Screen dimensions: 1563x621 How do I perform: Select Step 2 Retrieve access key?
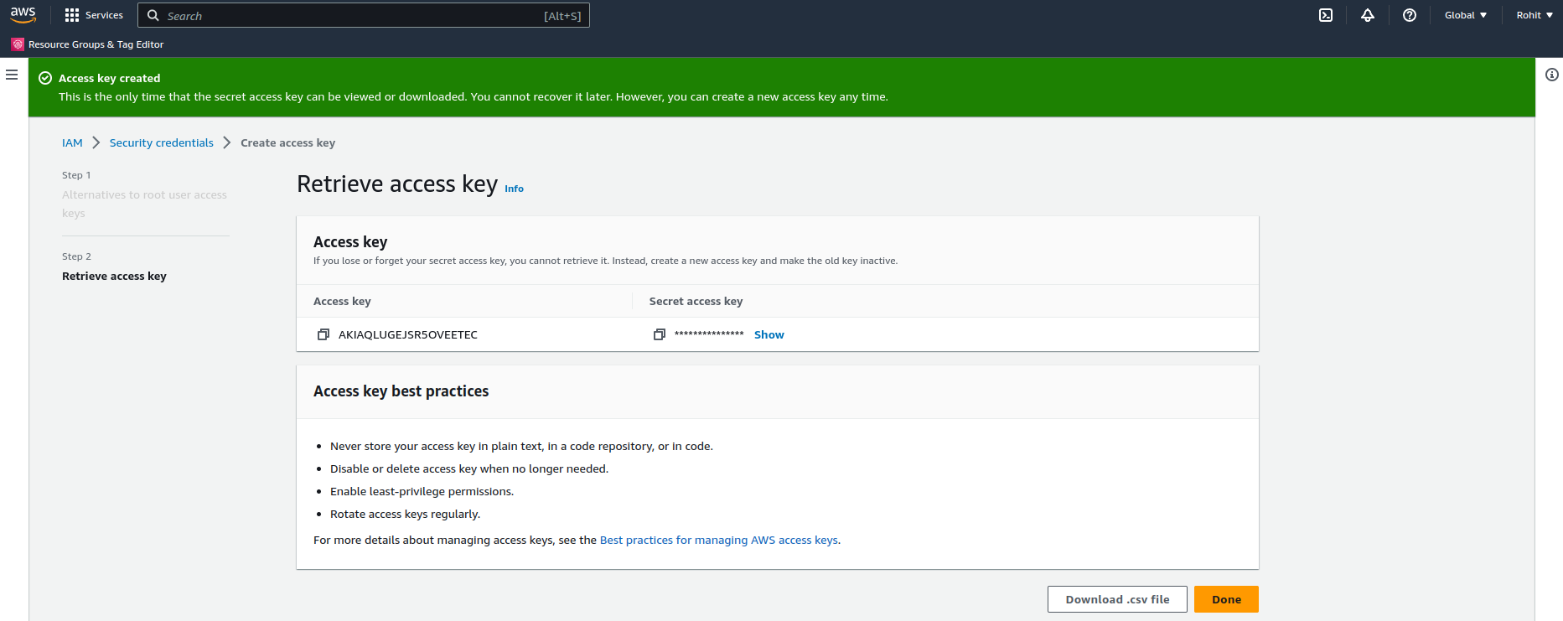pos(114,276)
